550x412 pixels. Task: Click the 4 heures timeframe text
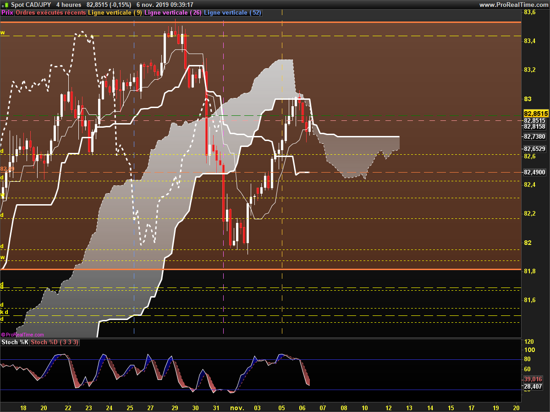tap(69, 5)
